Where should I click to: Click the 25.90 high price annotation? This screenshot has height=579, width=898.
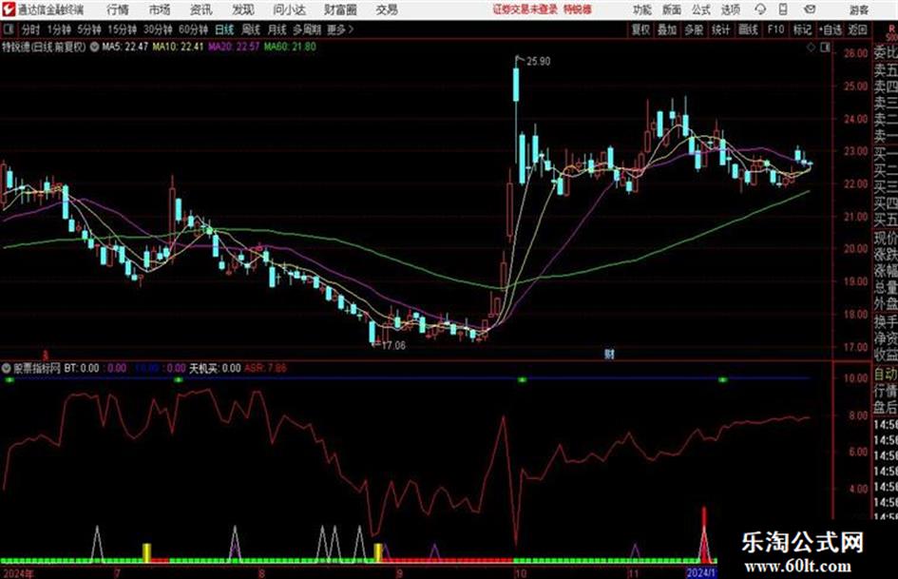538,61
